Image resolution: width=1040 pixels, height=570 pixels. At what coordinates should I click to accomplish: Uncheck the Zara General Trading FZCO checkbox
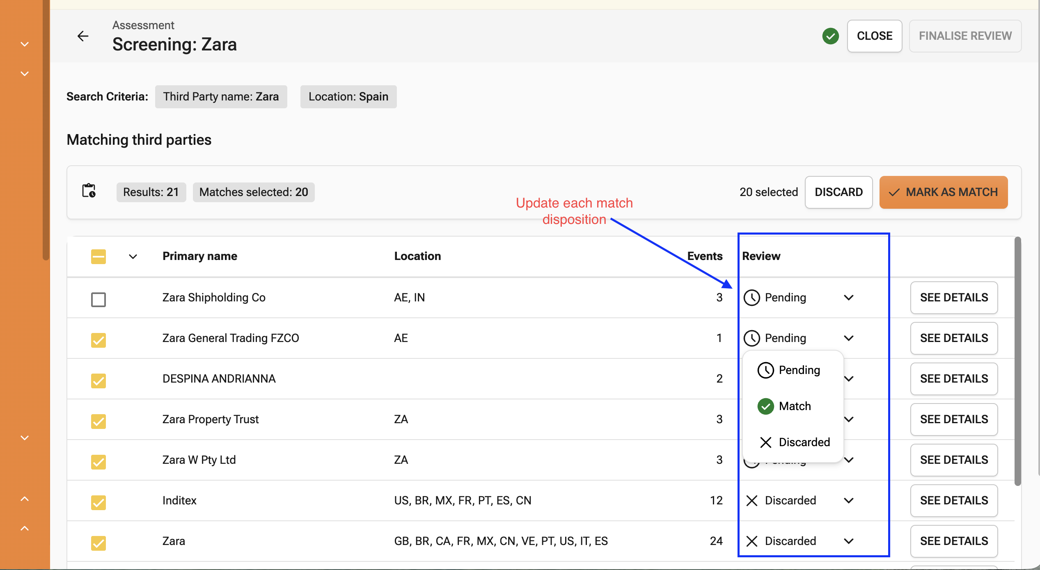click(99, 340)
